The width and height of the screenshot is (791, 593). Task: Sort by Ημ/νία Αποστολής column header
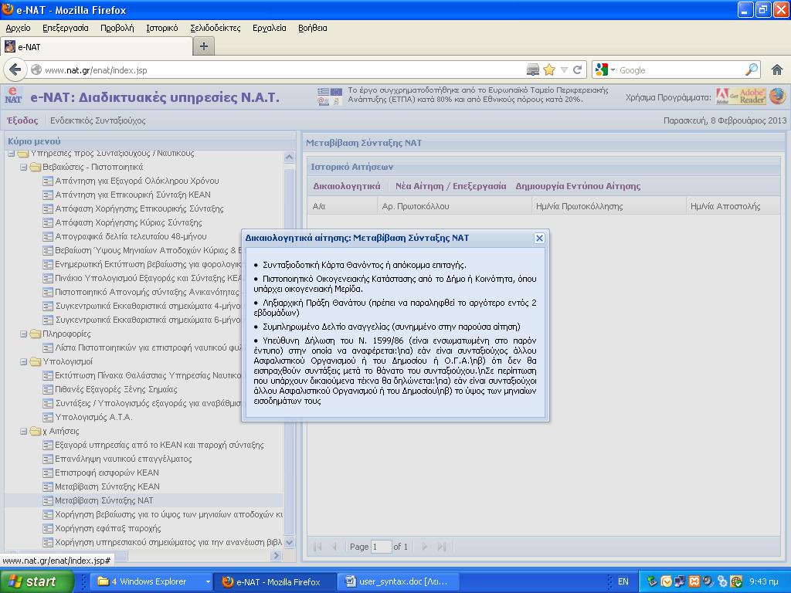pos(734,206)
